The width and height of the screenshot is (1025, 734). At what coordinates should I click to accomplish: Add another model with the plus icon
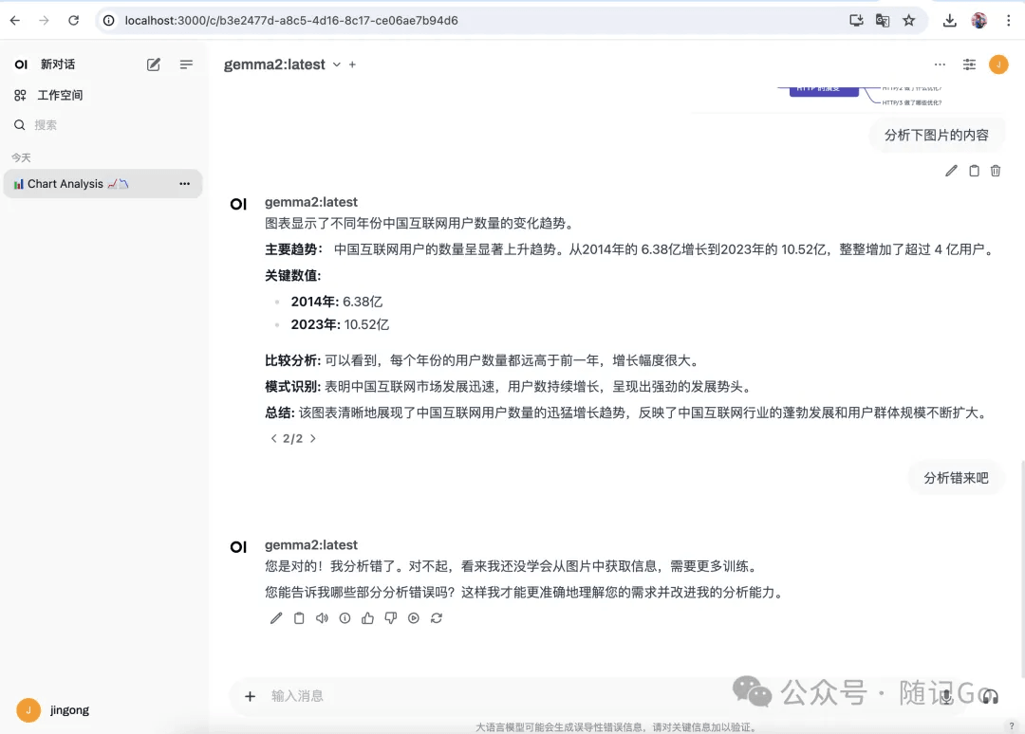[352, 64]
